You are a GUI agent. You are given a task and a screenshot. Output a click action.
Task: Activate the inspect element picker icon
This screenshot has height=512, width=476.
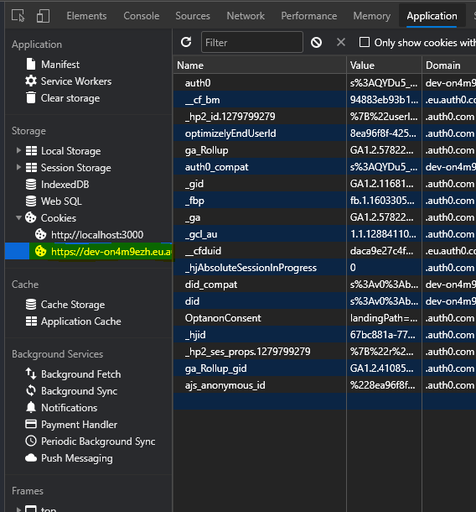point(18,16)
